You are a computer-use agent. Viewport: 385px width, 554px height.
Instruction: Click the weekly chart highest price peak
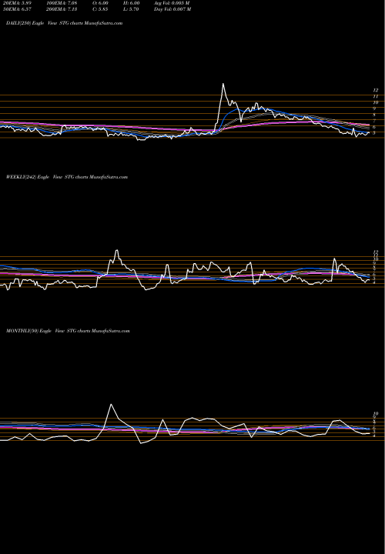[117, 251]
